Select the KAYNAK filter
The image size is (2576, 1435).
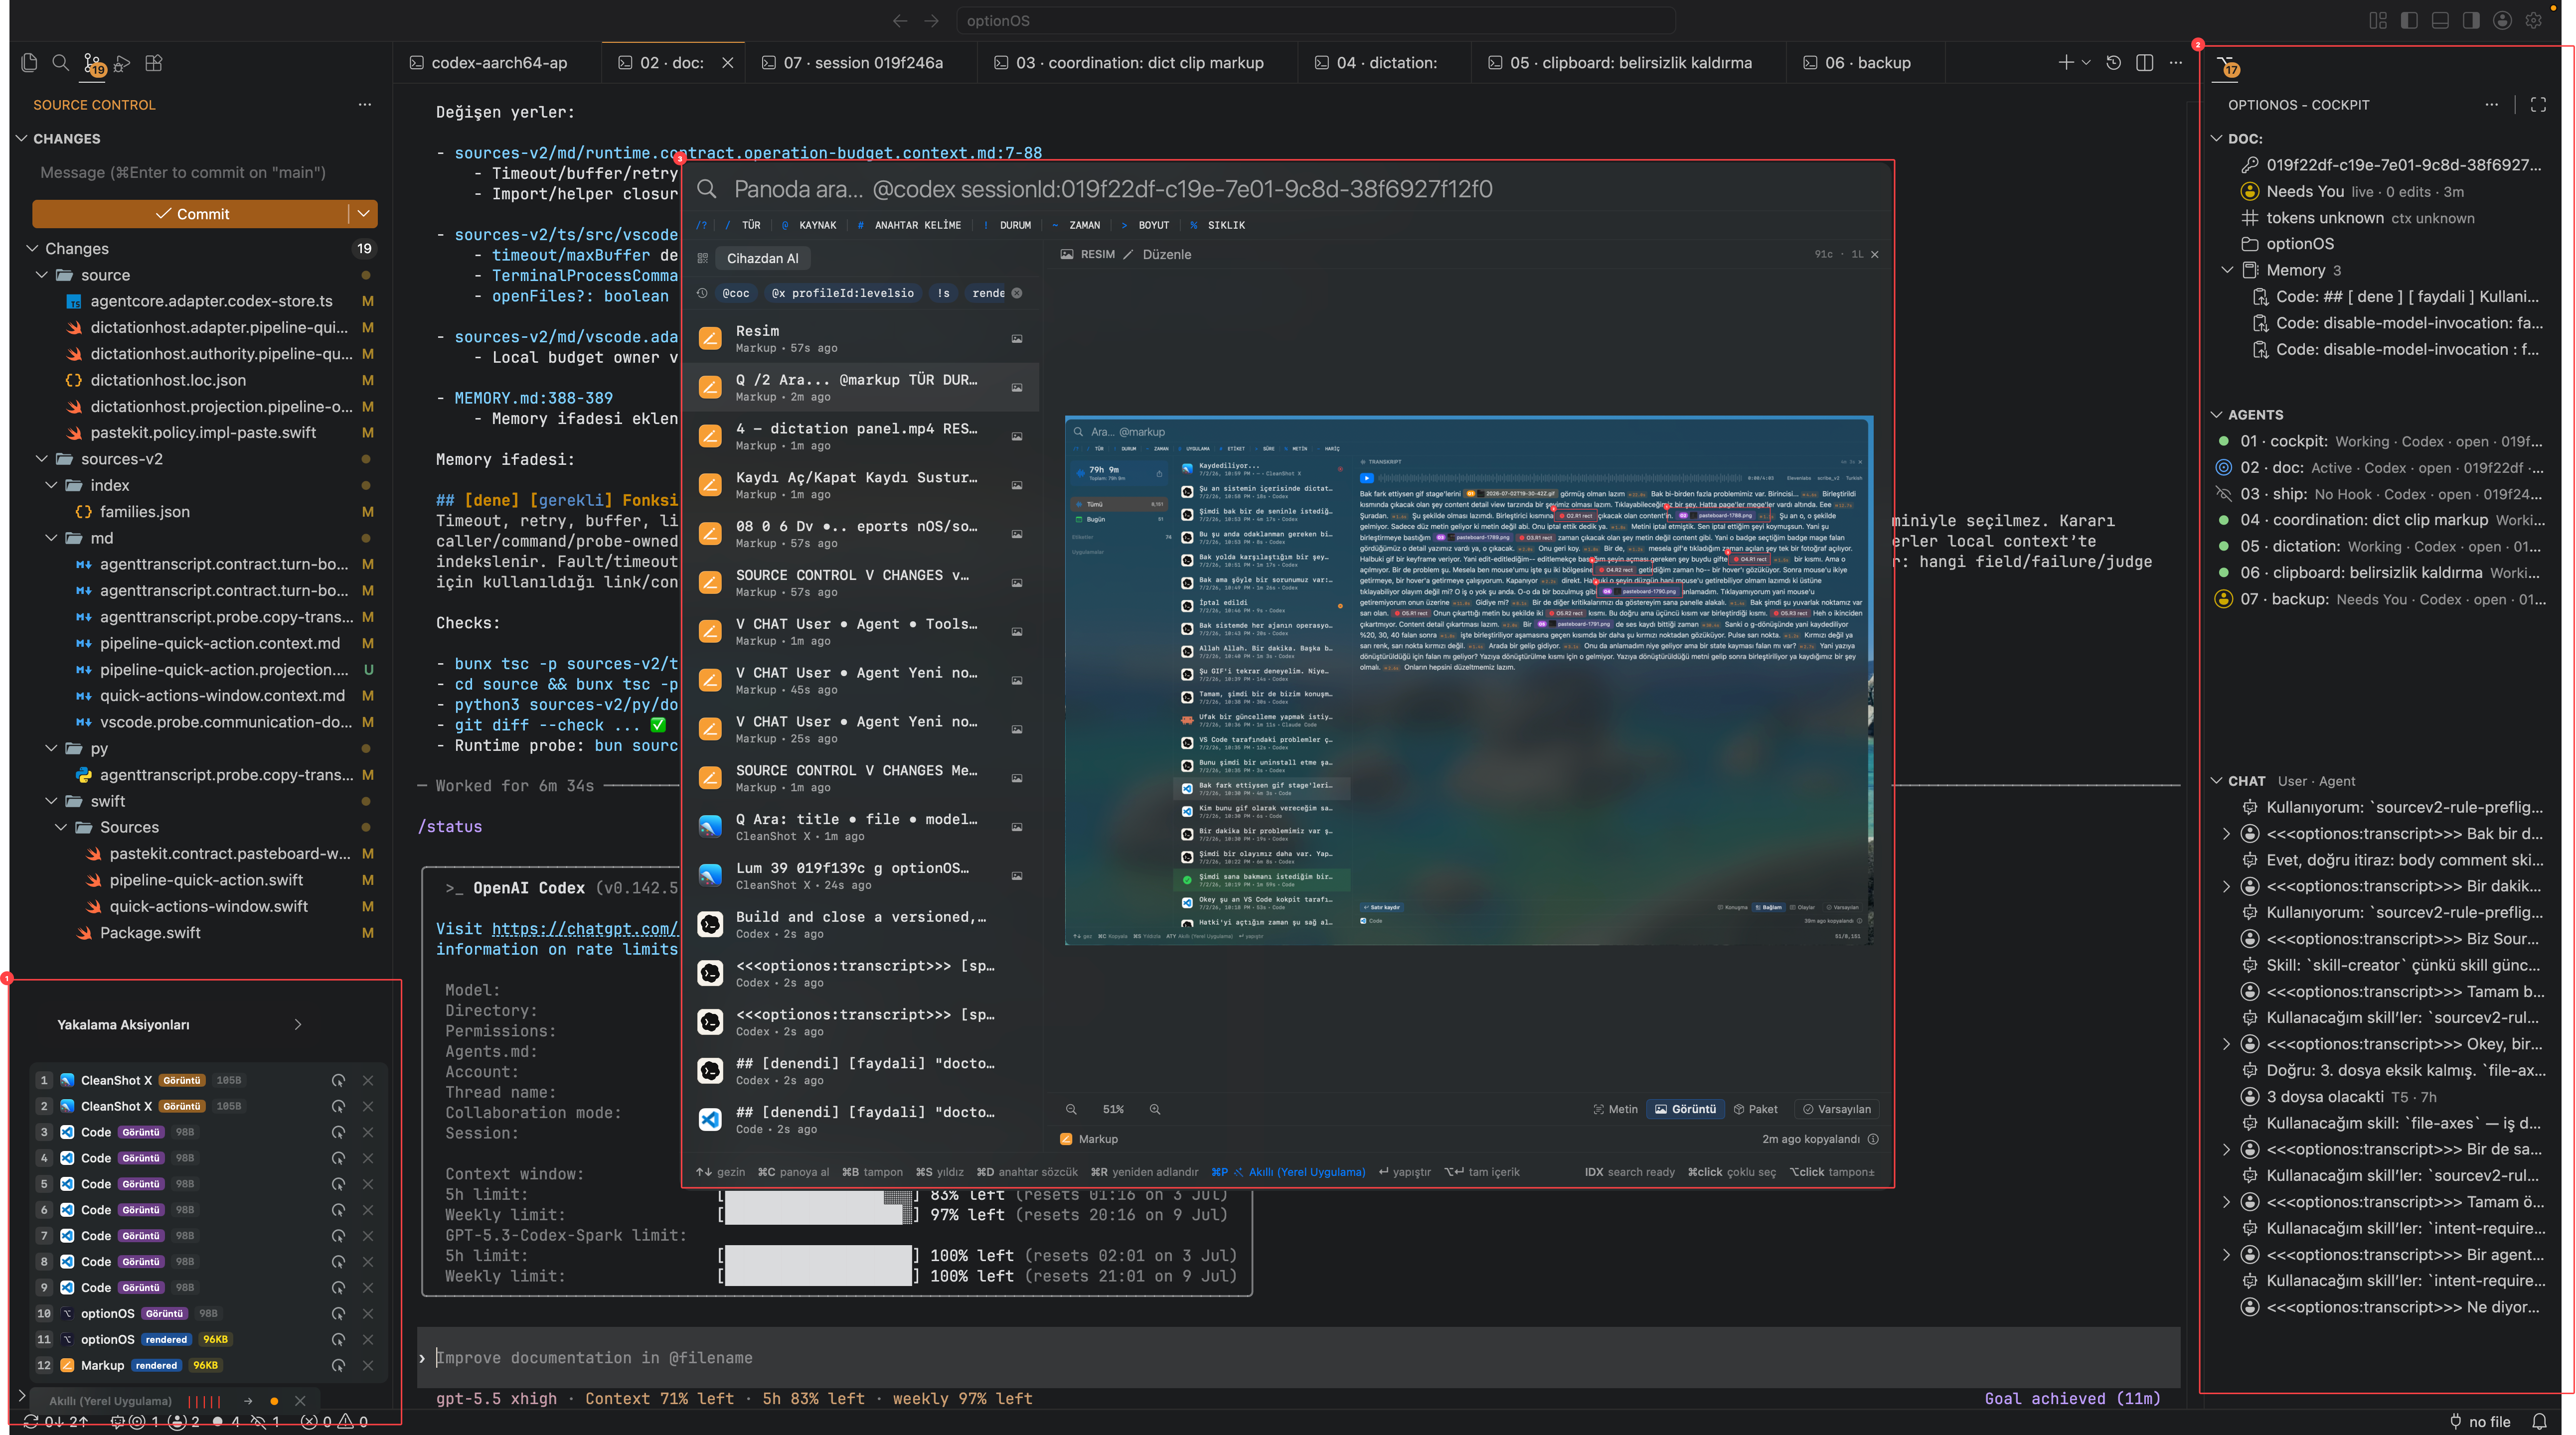(x=808, y=225)
